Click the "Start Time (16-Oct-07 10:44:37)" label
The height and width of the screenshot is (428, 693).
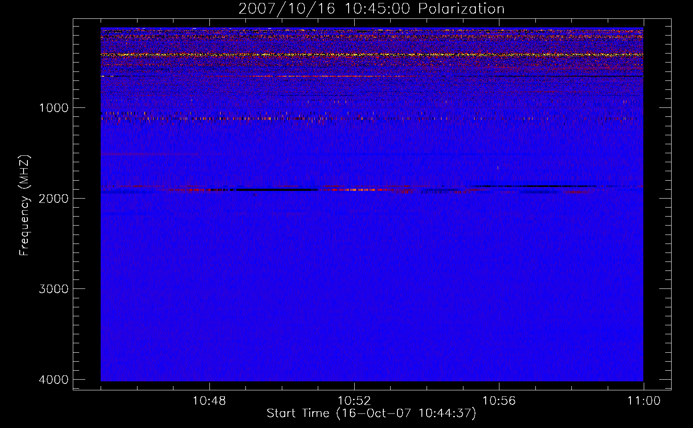click(x=371, y=413)
